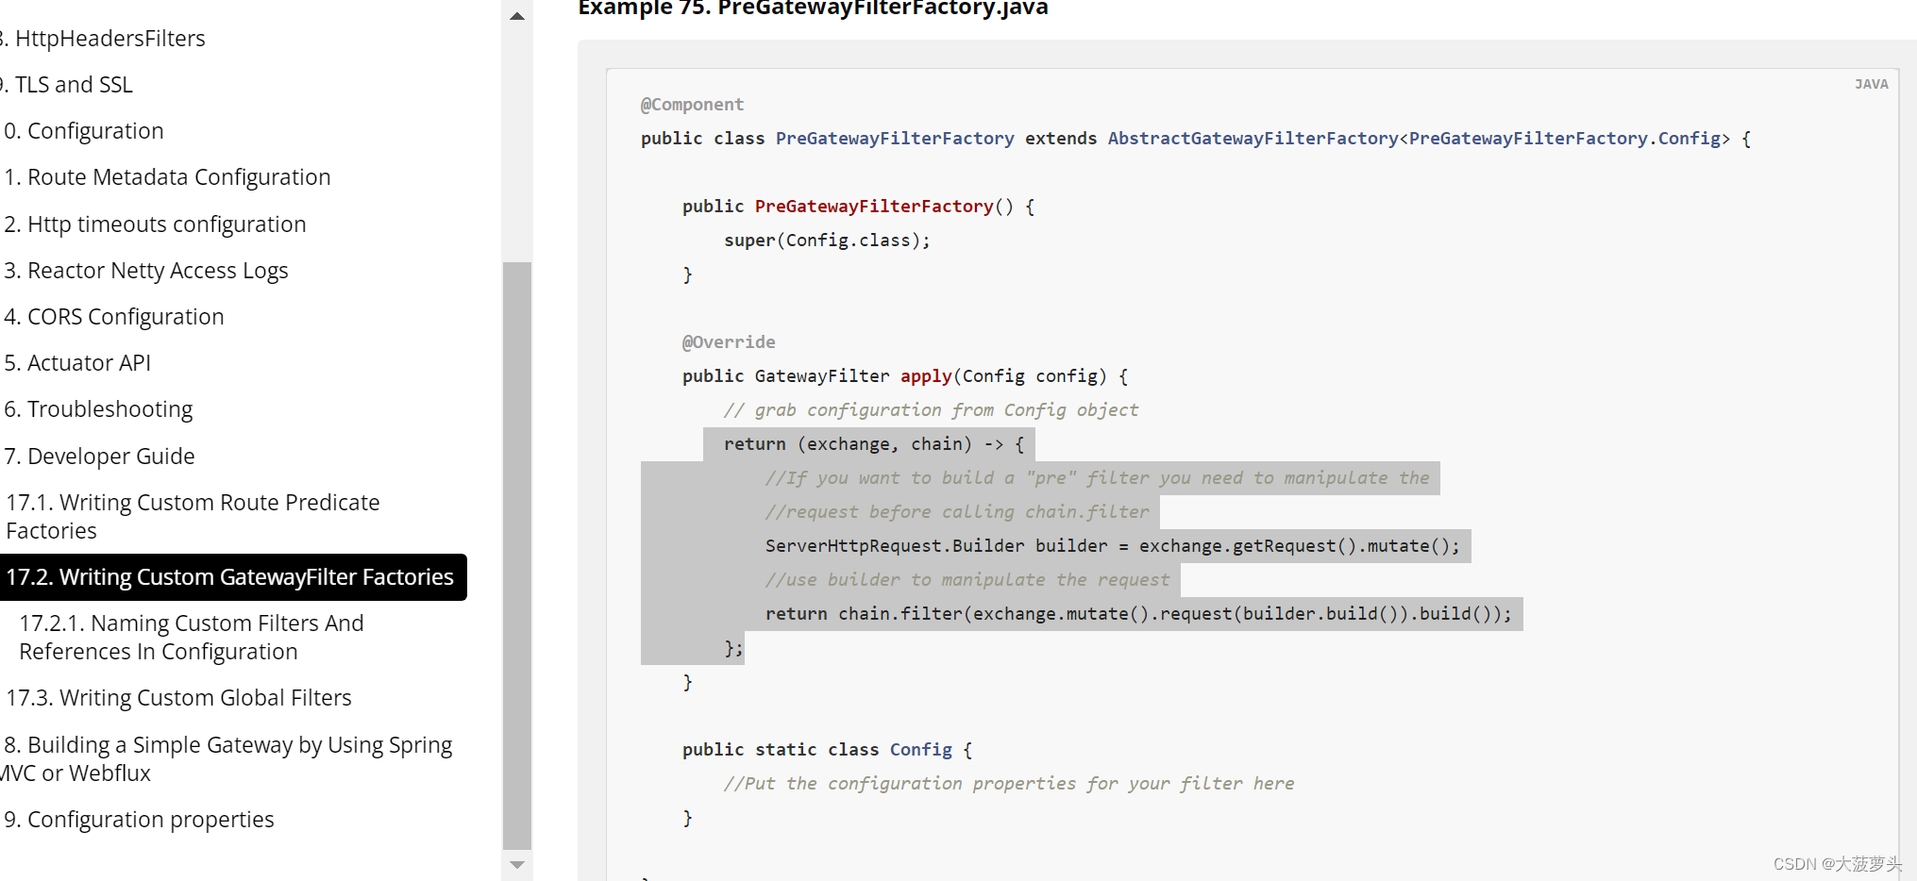Click the sidebar scrollbar down arrow

click(517, 865)
